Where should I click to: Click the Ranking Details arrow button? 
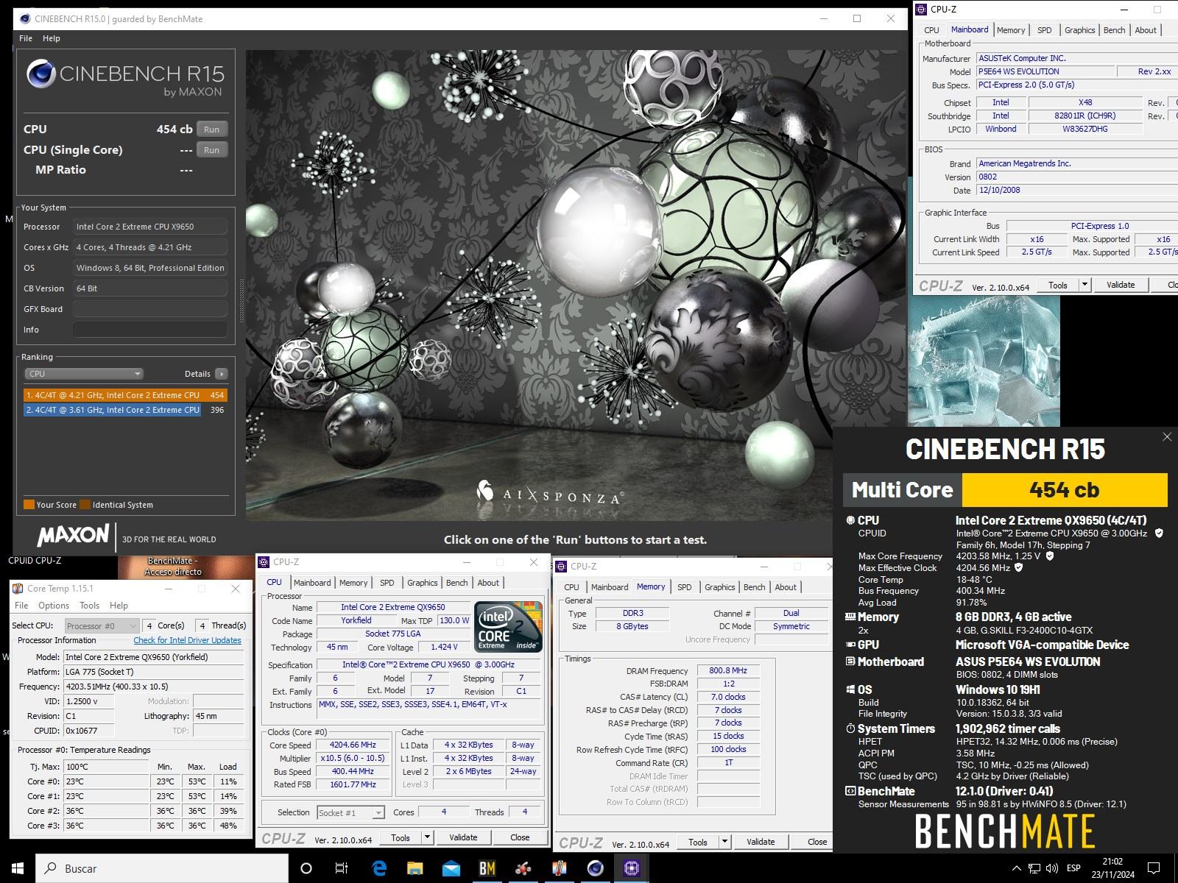point(221,374)
